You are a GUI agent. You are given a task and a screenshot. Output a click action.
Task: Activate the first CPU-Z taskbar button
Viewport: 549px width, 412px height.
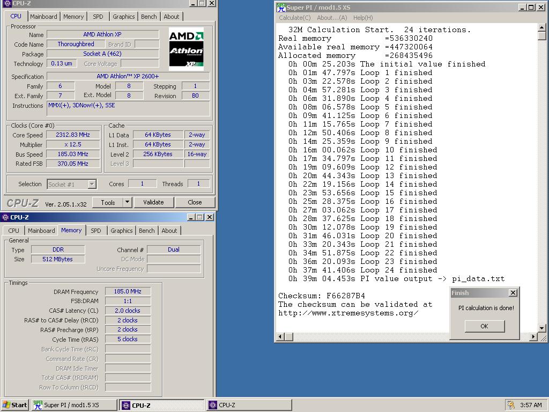[162, 405]
